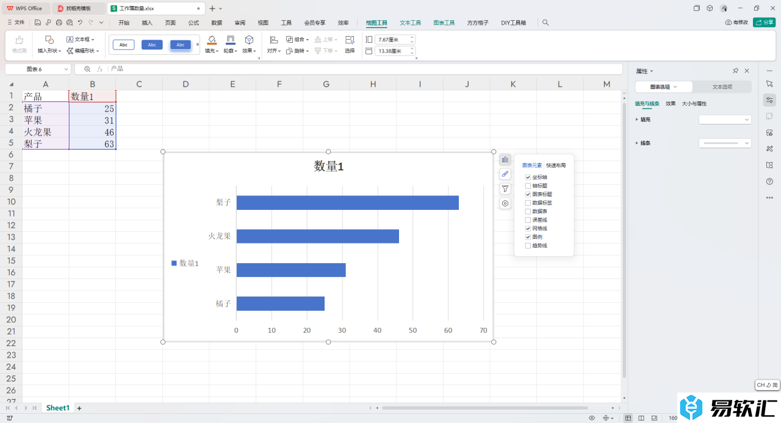
Task: Toggle the 坐标轴 (Axes) checkbox
Action: click(x=528, y=177)
